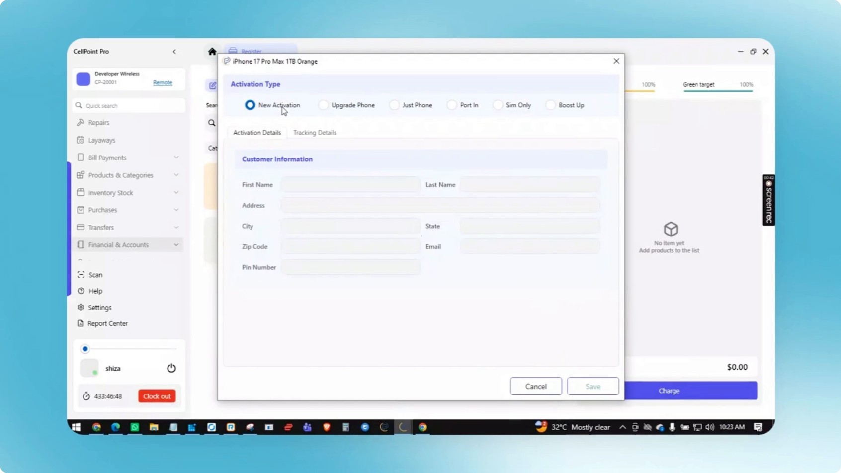Open Brave browser from the taskbar
Viewport: 841px width, 473px height.
click(x=327, y=427)
